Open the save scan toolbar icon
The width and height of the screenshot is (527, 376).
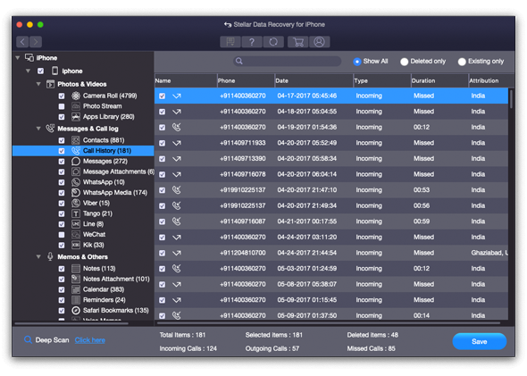pyautogui.click(x=230, y=42)
